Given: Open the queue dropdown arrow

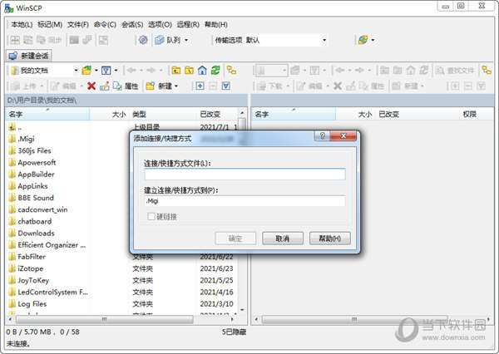Looking at the screenshot, I should pyautogui.click(x=186, y=40).
